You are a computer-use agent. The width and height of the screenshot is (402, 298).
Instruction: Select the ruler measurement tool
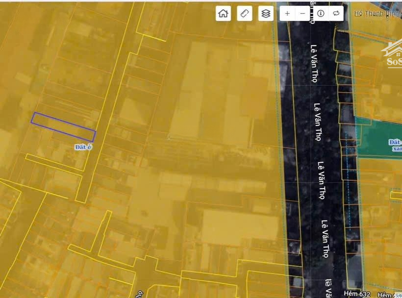tap(244, 14)
